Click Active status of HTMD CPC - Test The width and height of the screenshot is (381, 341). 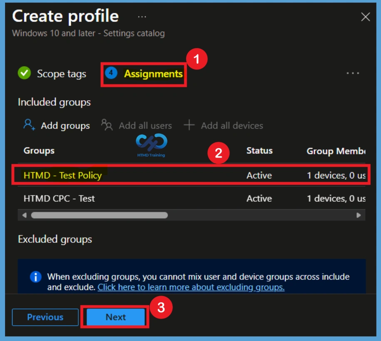tap(259, 198)
